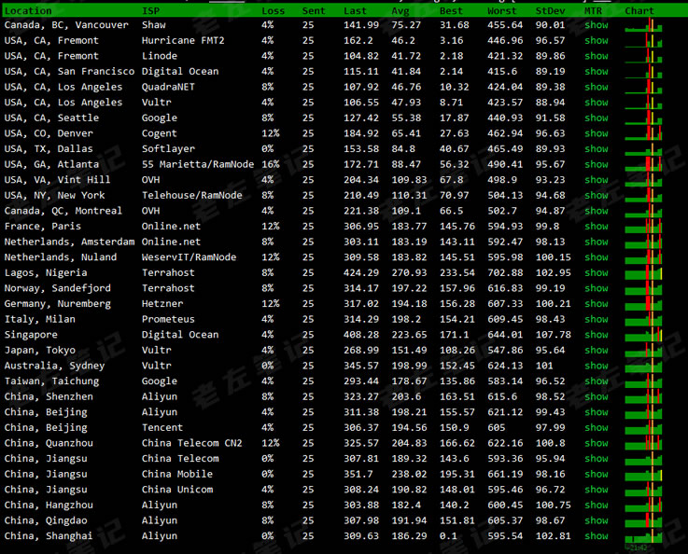Select 'USA, CA, Seattle' location text
This screenshot has height=554, width=688.
click(x=51, y=118)
